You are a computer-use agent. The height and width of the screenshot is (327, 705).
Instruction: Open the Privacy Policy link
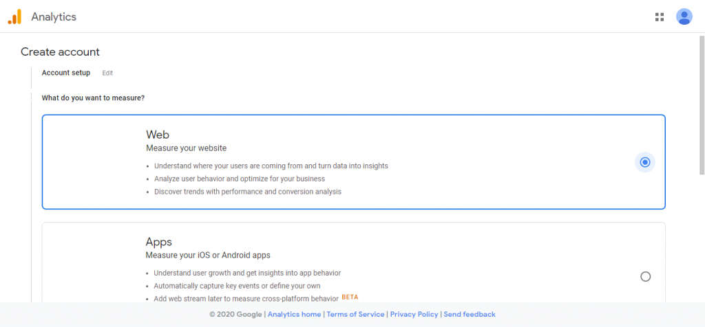414,315
